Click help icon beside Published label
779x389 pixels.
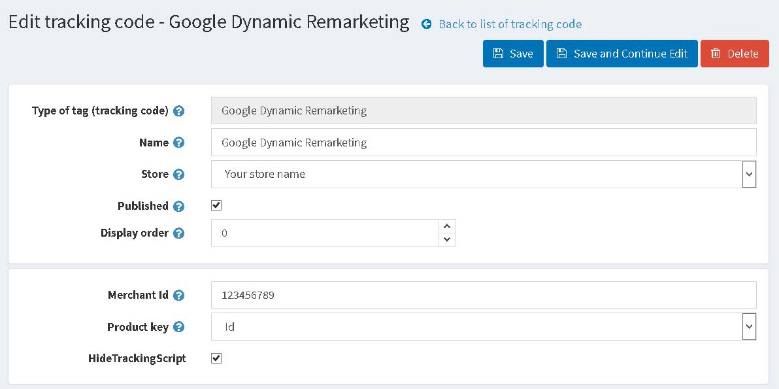point(179,206)
